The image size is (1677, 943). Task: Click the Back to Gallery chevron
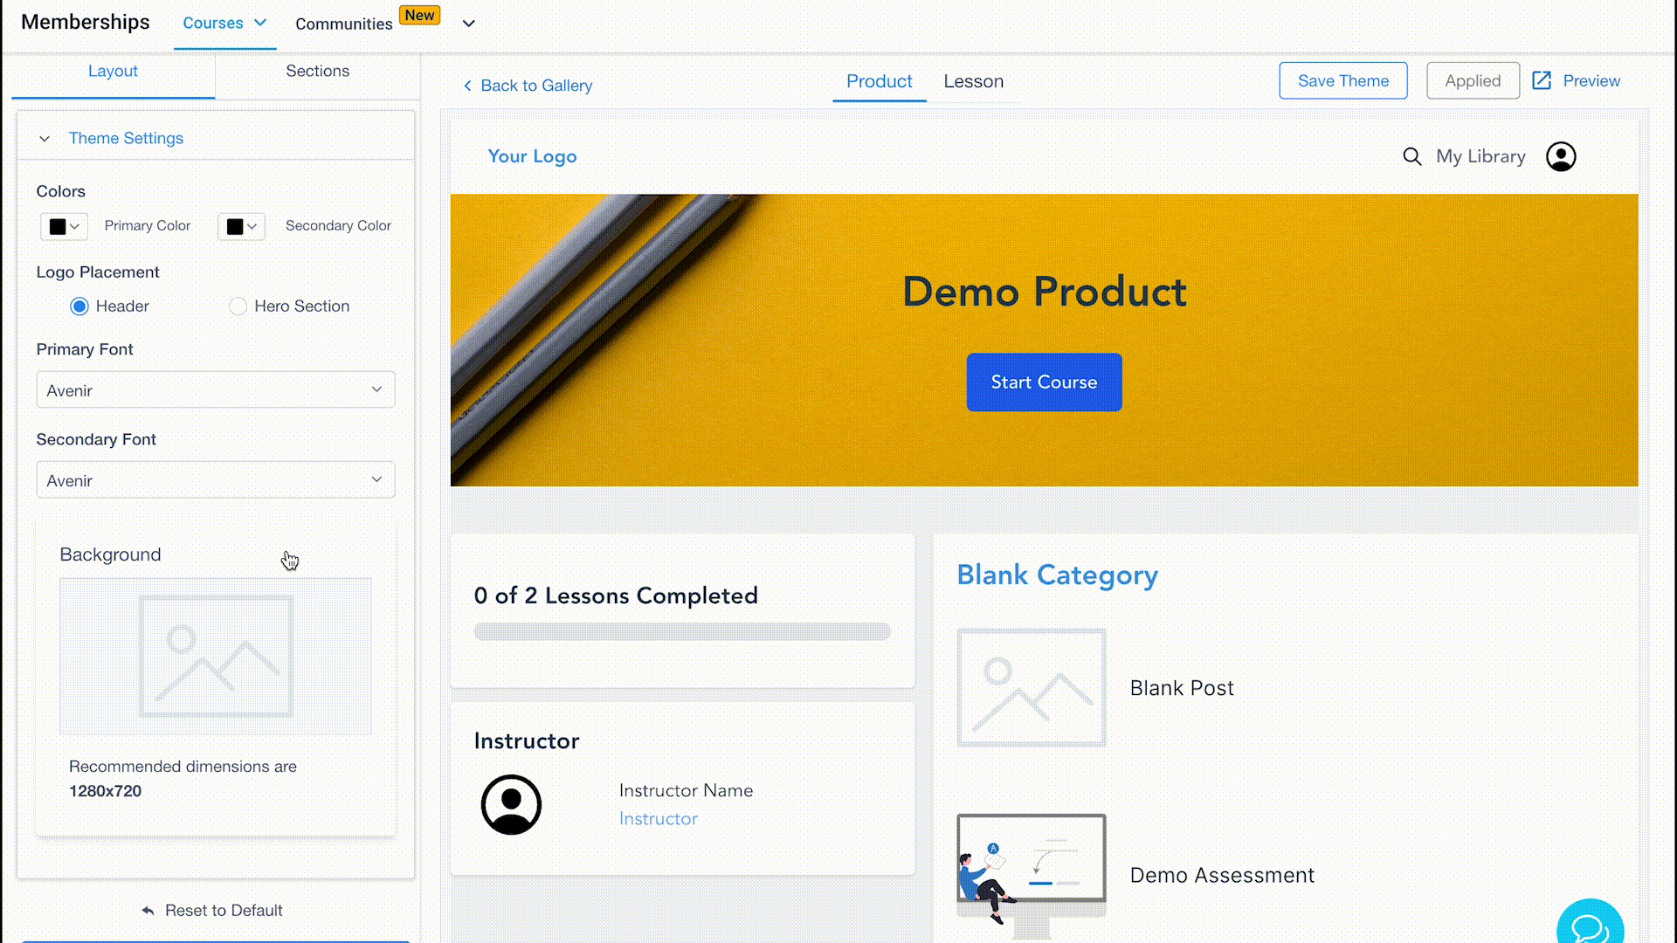tap(467, 86)
